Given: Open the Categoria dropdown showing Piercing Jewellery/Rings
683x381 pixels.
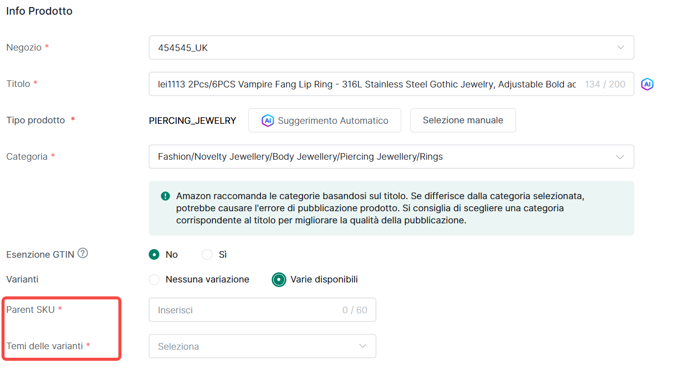Looking at the screenshot, I should 391,157.
